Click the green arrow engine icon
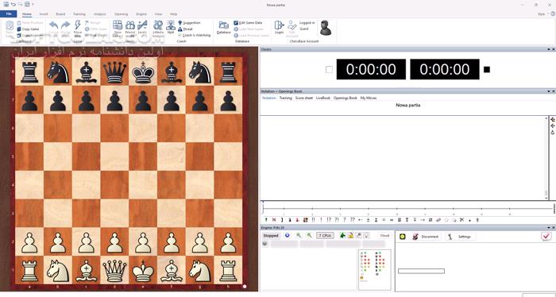 click(x=342, y=235)
